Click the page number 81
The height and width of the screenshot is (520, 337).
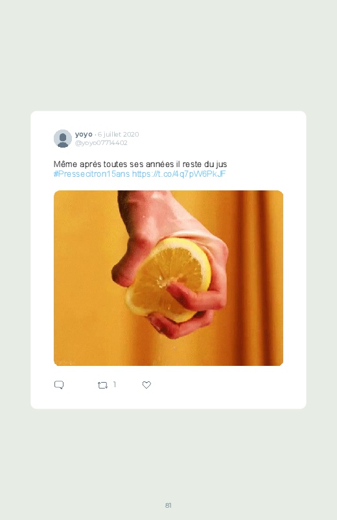pyautogui.click(x=168, y=505)
